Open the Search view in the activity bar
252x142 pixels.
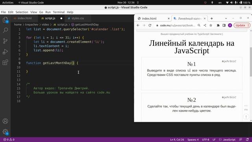5,30
